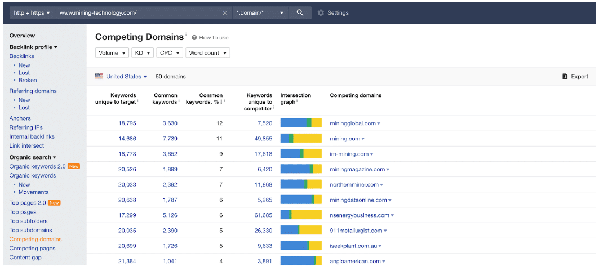599x270 pixels.
Task: Open Movements under Organic keywords
Action: click(34, 192)
